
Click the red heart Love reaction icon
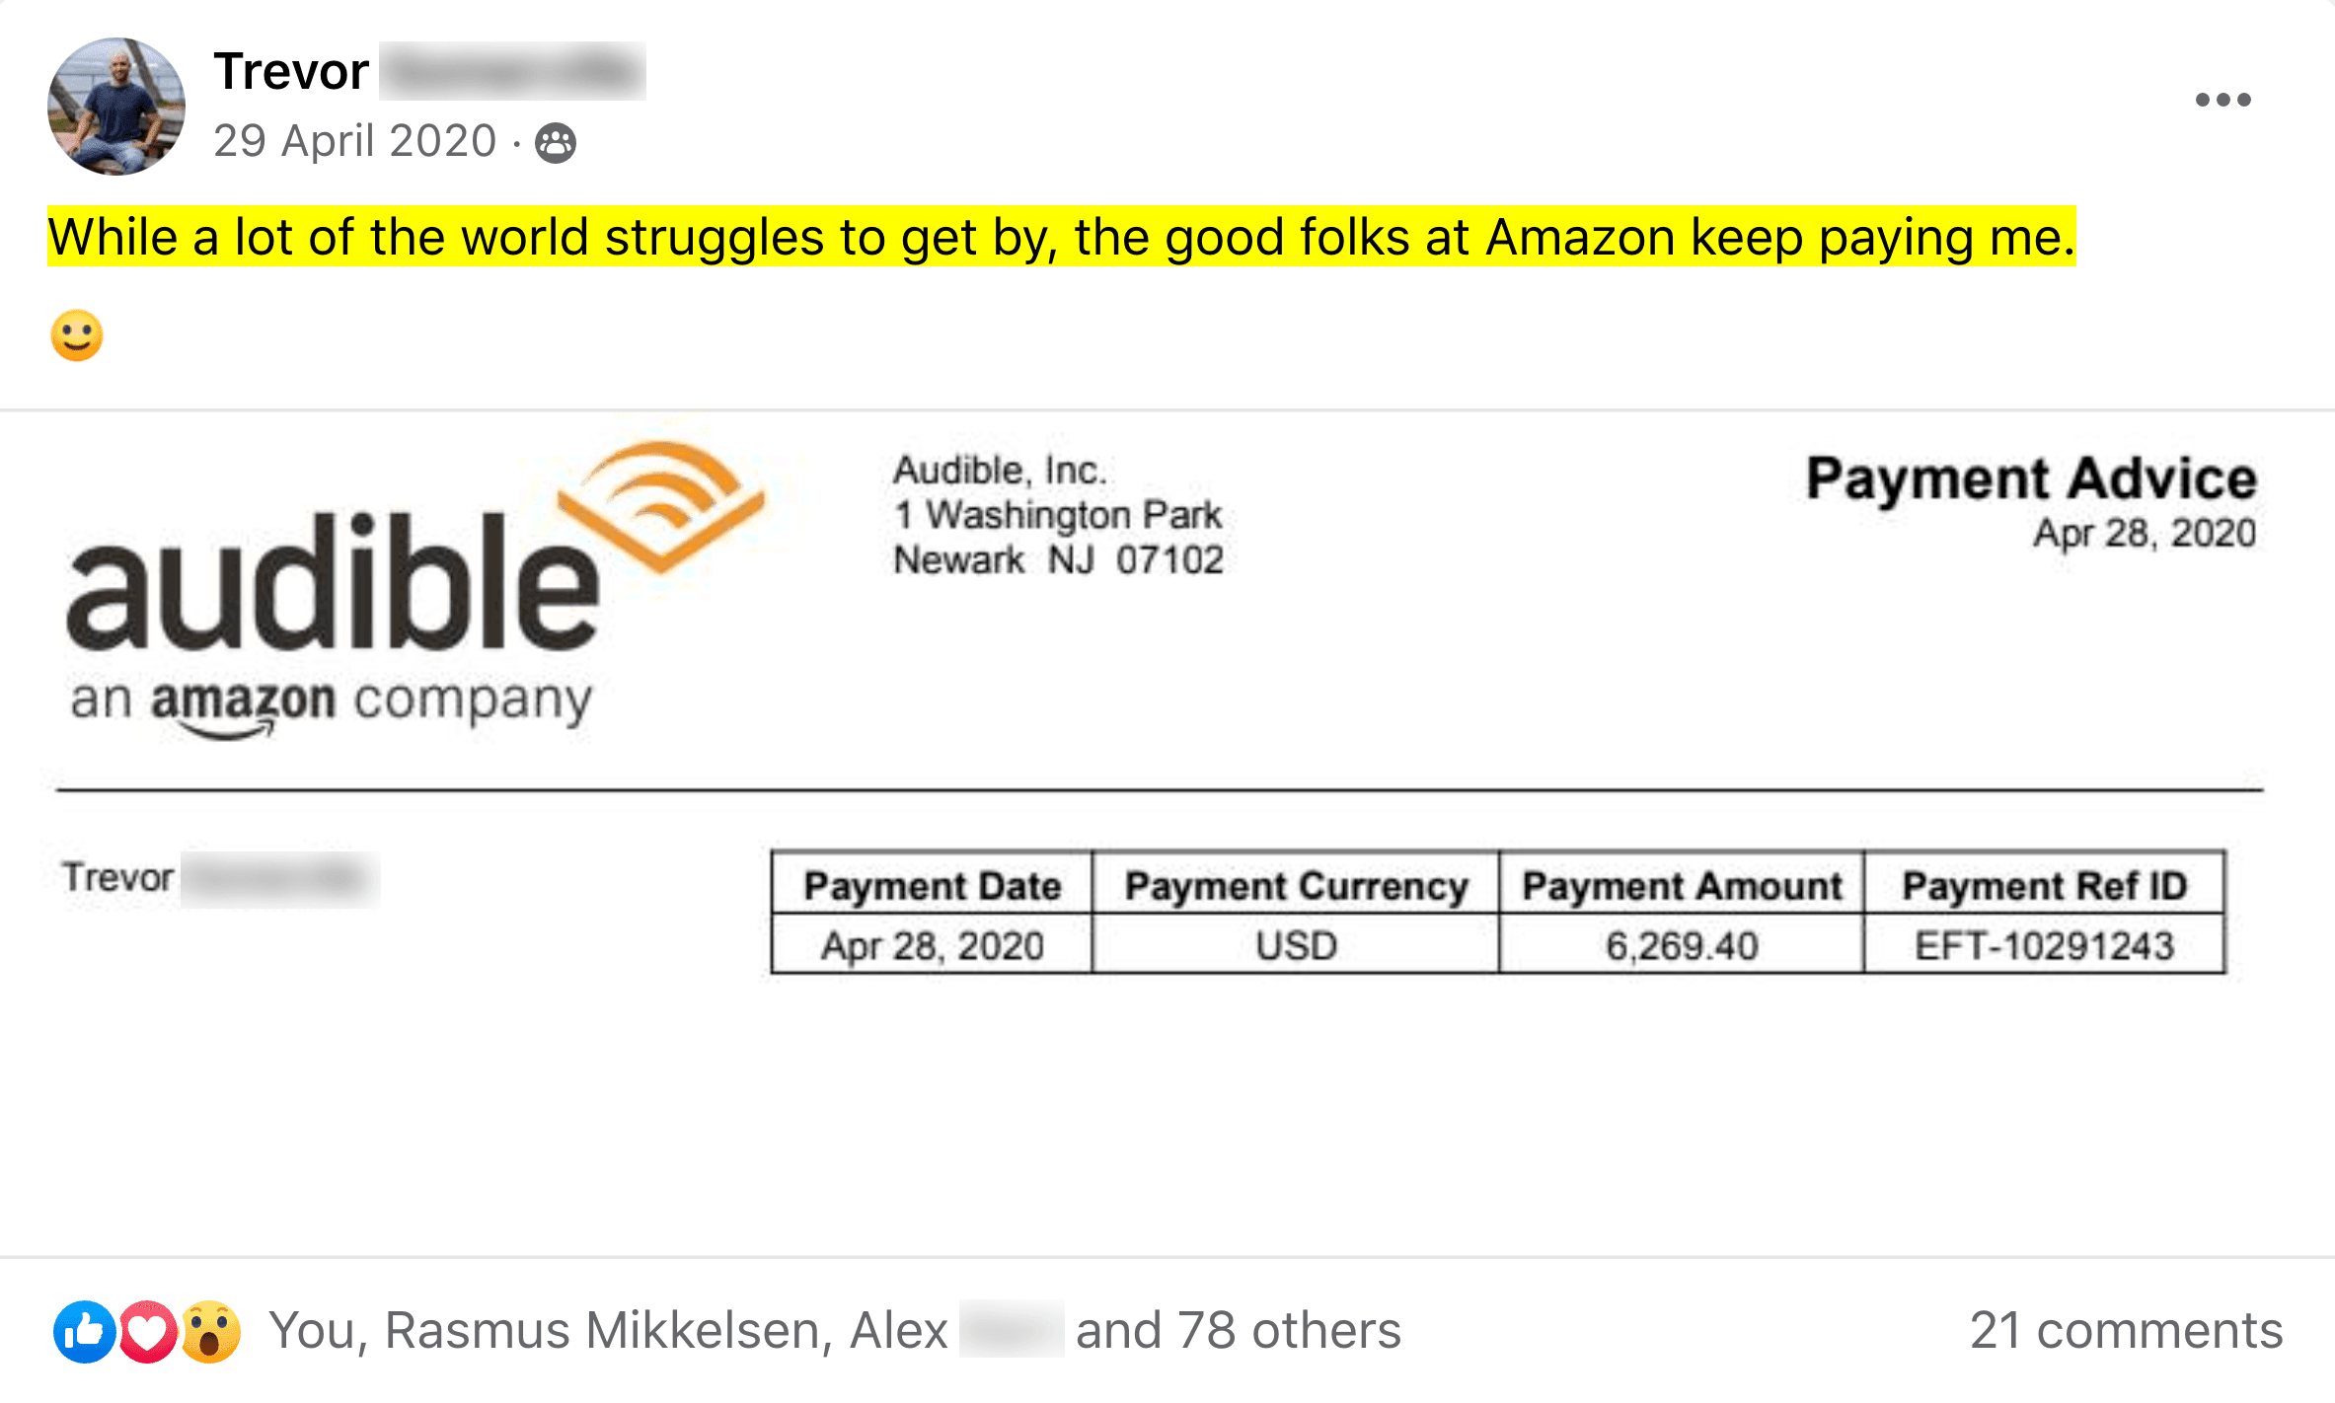[x=148, y=1332]
